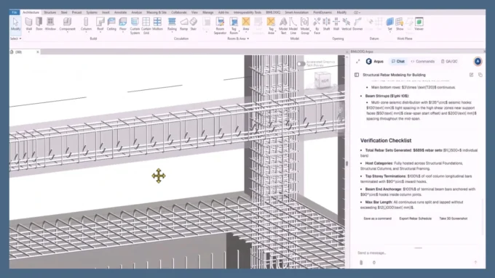Viewport: 495px width, 278px height.
Task: Select the Roof tool
Action: pos(100,24)
